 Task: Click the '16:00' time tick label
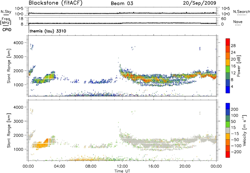(x=153, y=166)
